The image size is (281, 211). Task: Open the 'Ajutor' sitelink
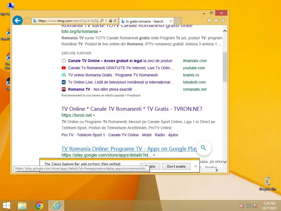(173, 135)
